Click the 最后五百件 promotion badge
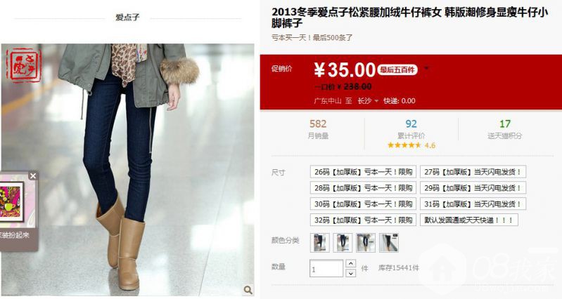Viewport: 562px width, 299px height. 398,69
